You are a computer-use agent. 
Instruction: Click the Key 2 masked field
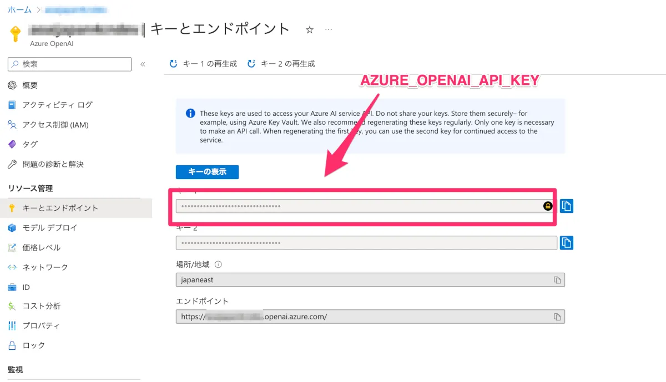point(366,243)
